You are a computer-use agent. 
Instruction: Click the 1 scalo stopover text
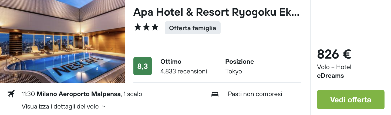point(133,94)
